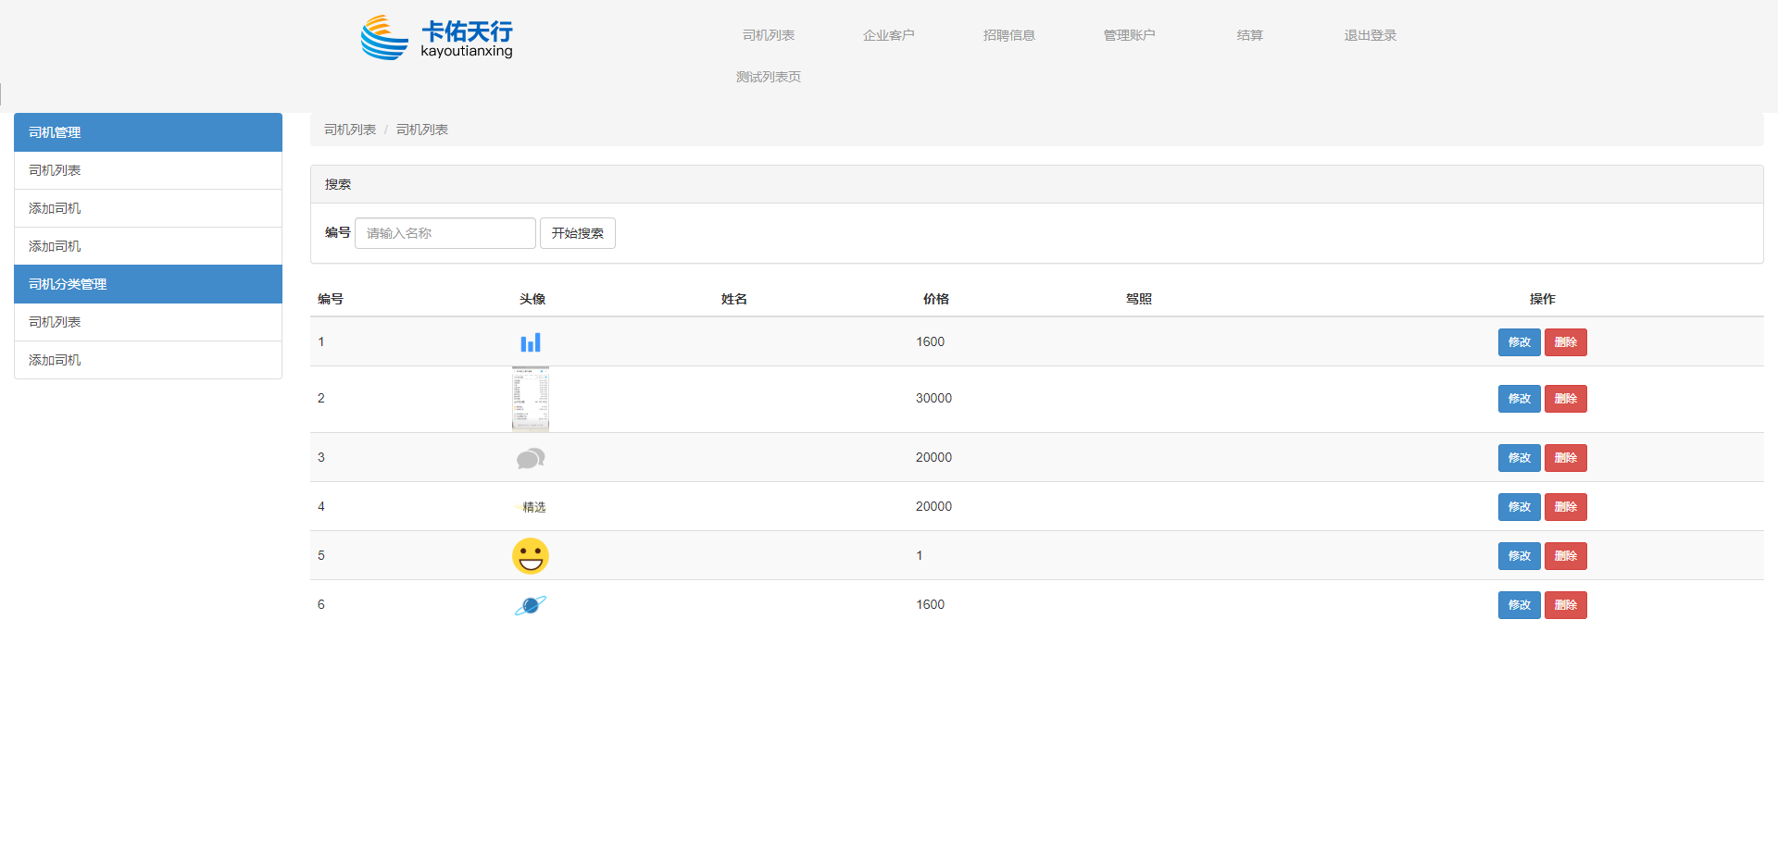This screenshot has height=867, width=1778.
Task: Open 管理账户 from the navigation bar
Action: coord(1129,35)
